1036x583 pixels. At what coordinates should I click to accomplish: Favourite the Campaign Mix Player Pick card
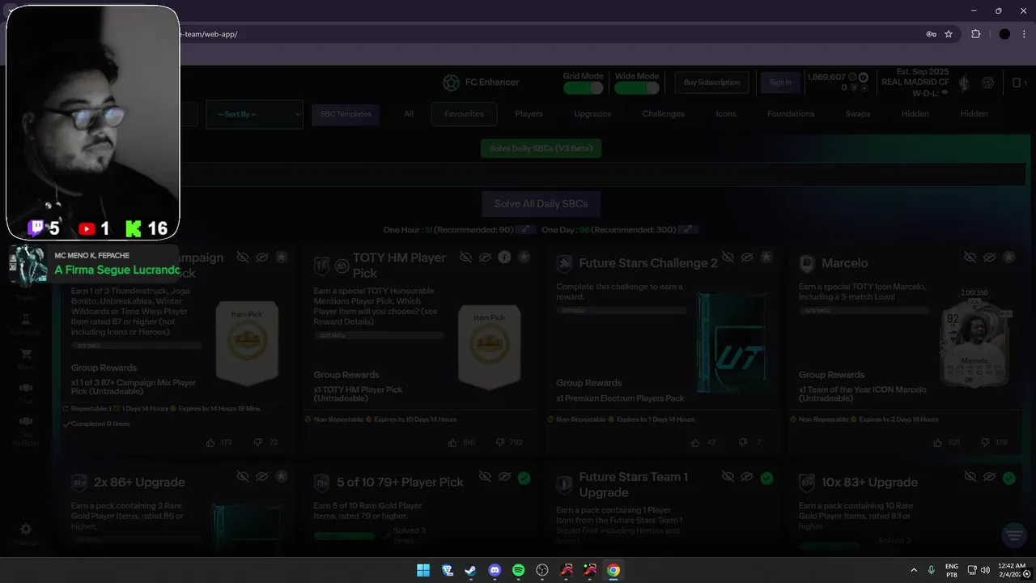281,257
